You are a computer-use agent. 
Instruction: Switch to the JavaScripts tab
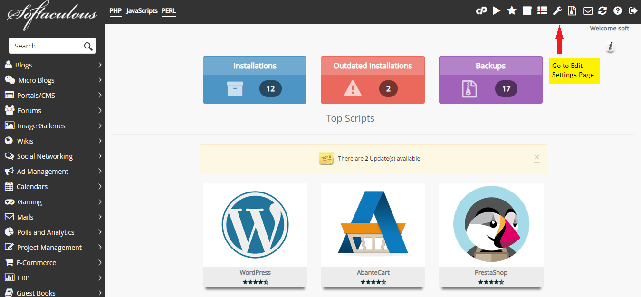pos(142,10)
